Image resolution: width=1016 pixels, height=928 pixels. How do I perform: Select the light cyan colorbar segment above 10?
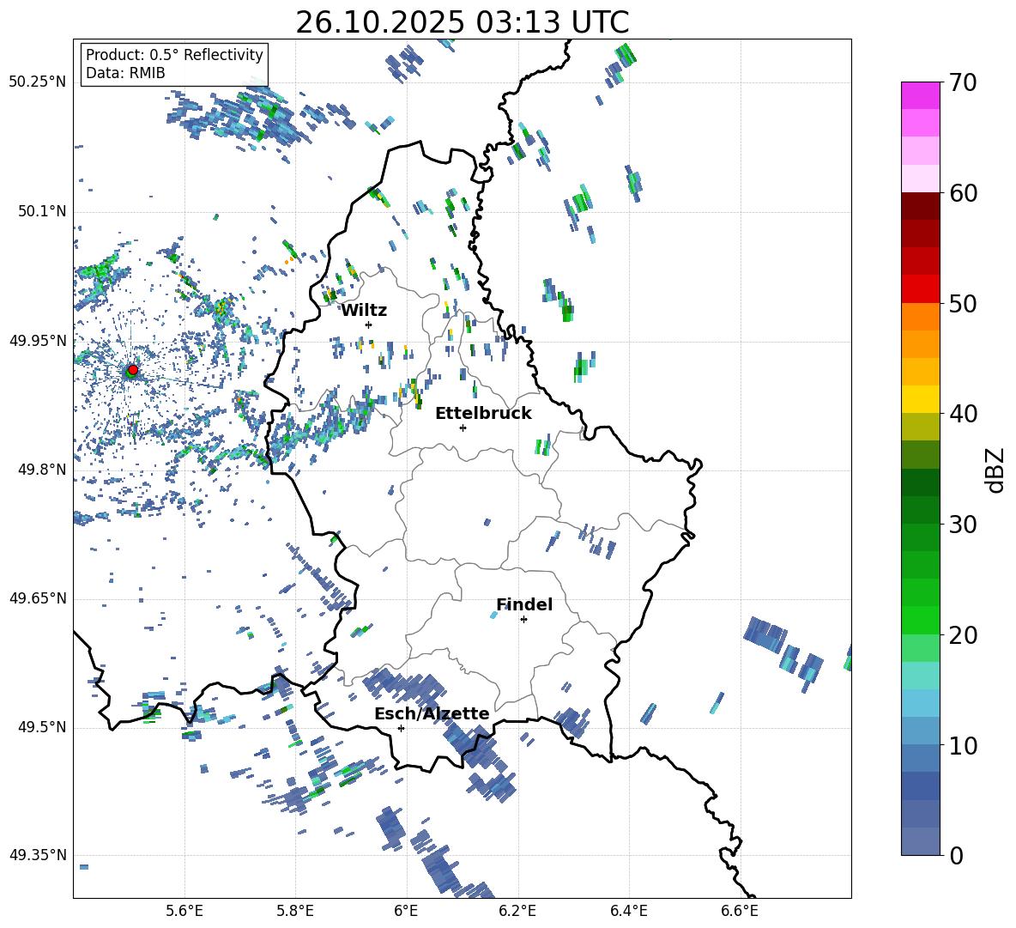[920, 703]
